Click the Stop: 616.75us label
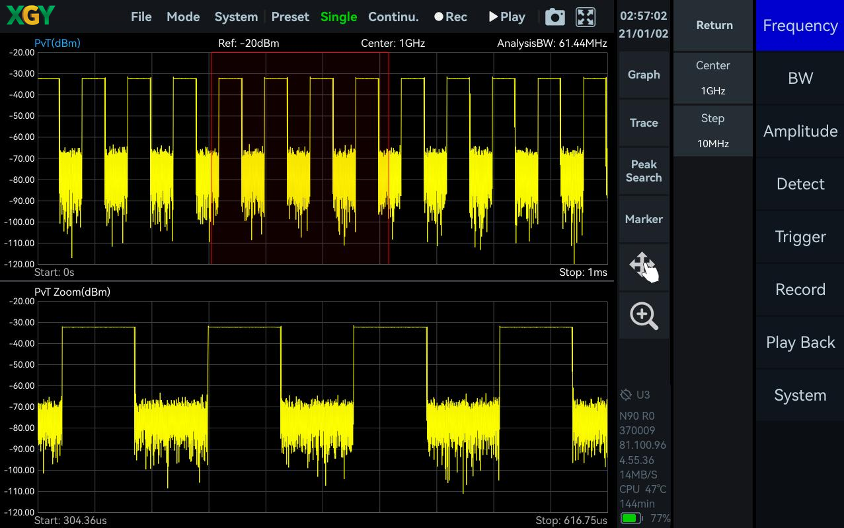This screenshot has width=844, height=528. (x=572, y=520)
